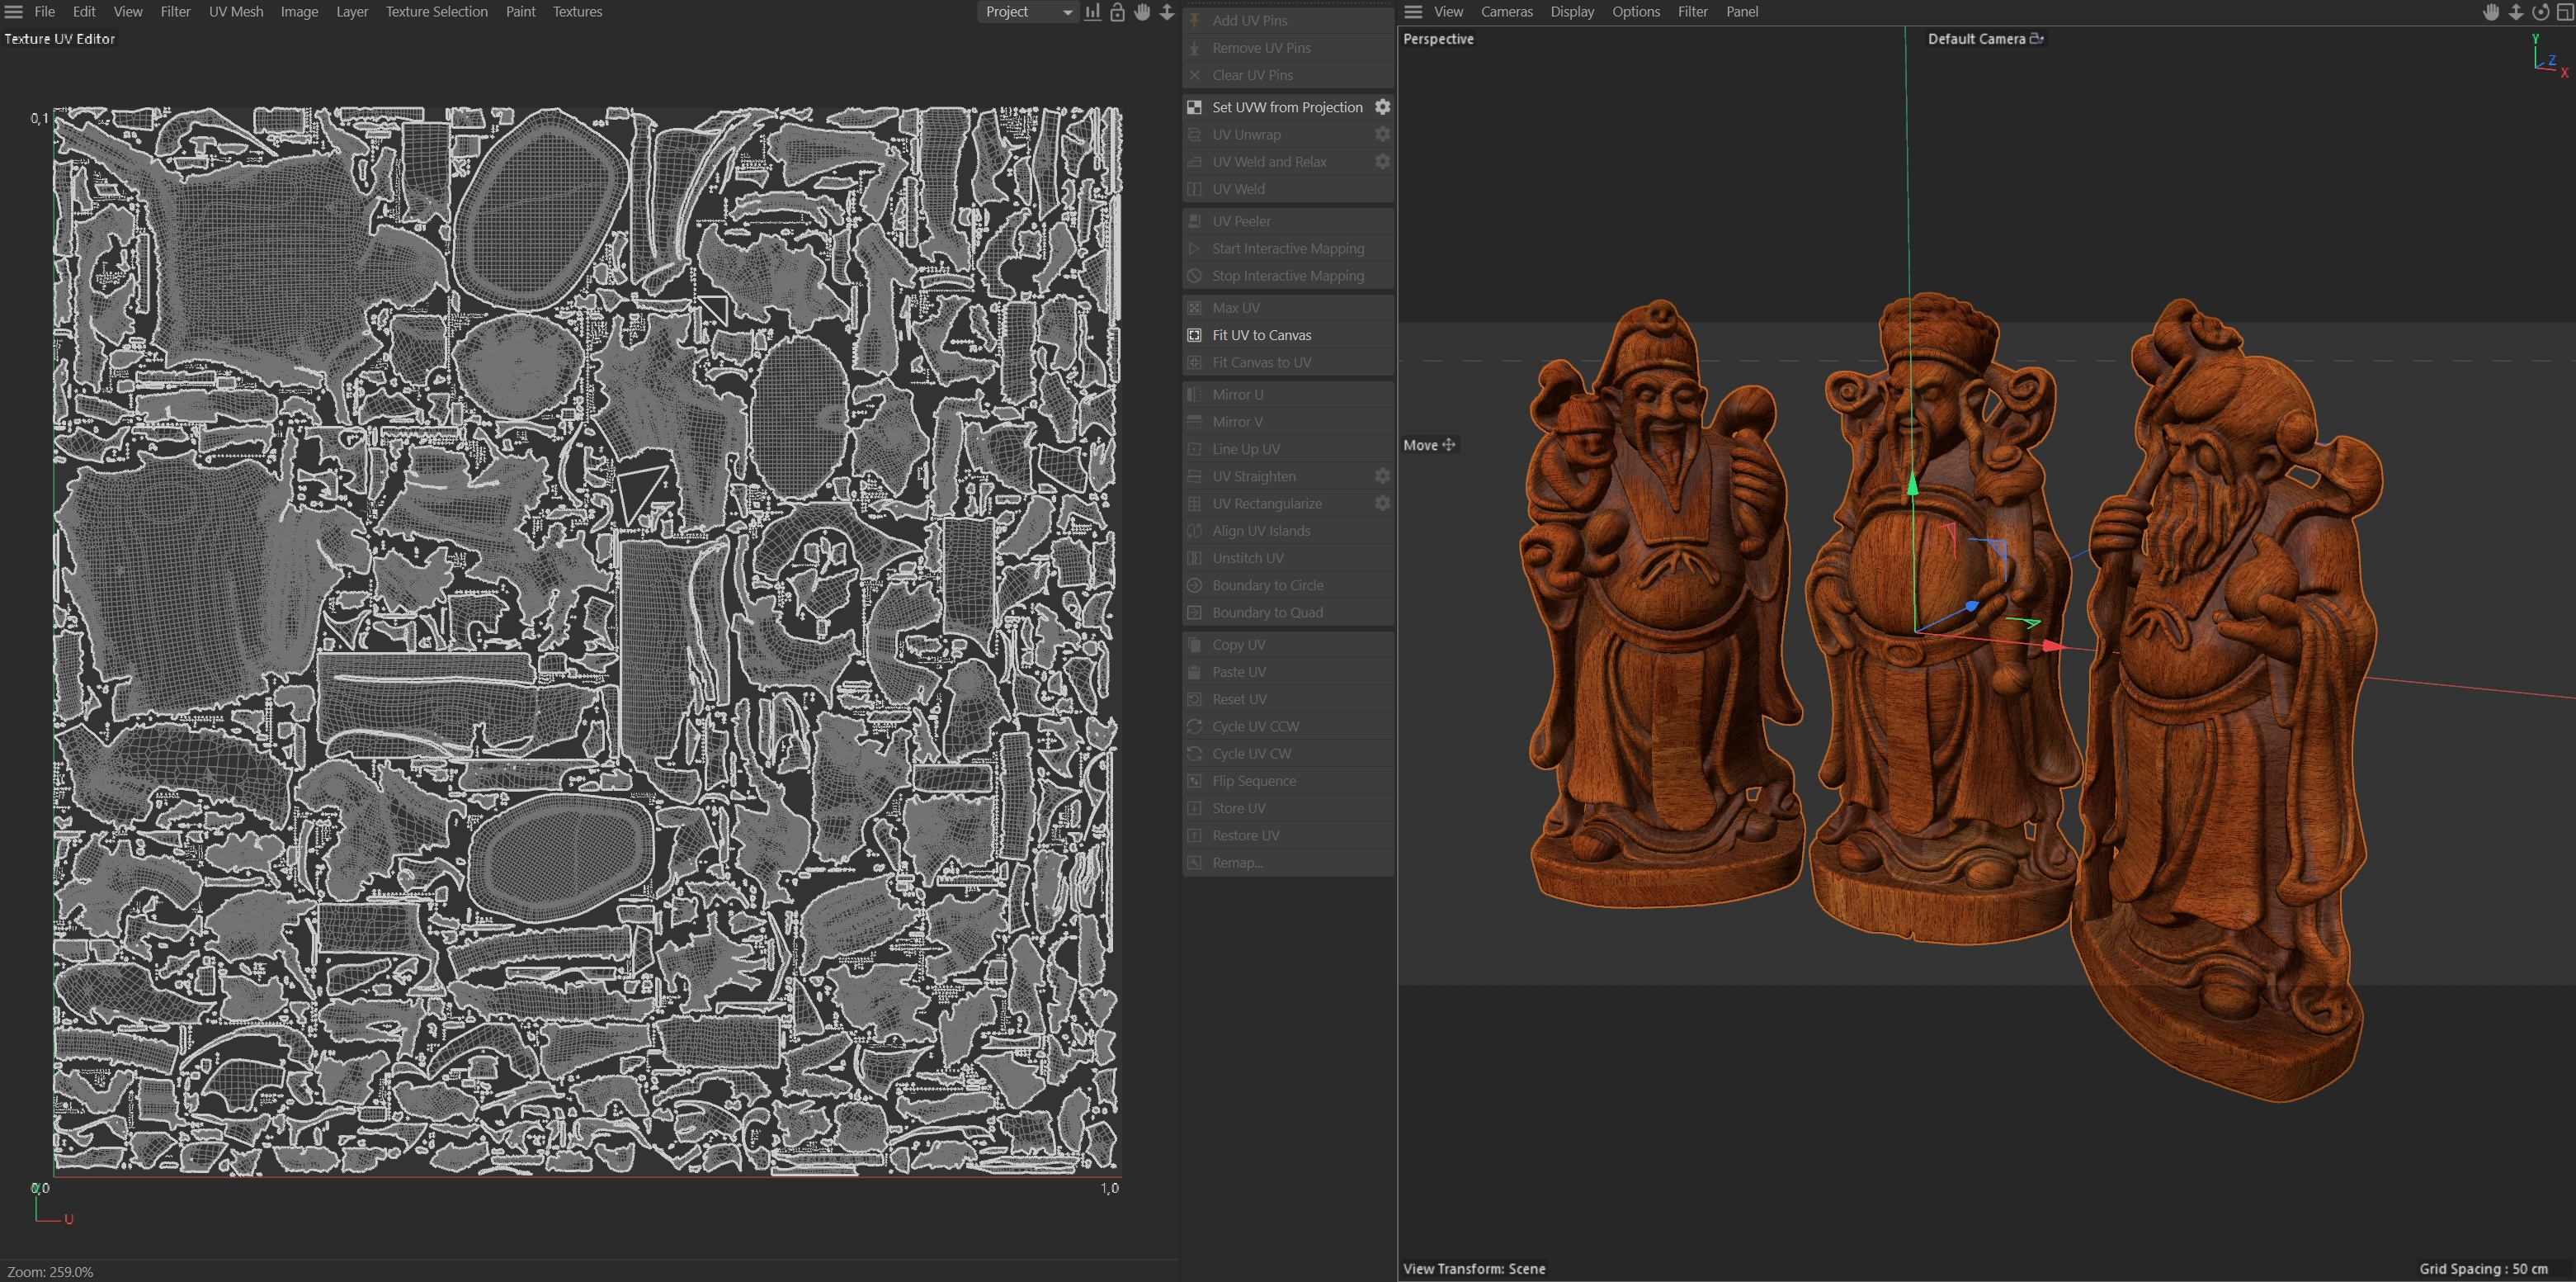Open the UV editor hamburger menu
This screenshot has width=2576, height=1282.
pos(14,12)
